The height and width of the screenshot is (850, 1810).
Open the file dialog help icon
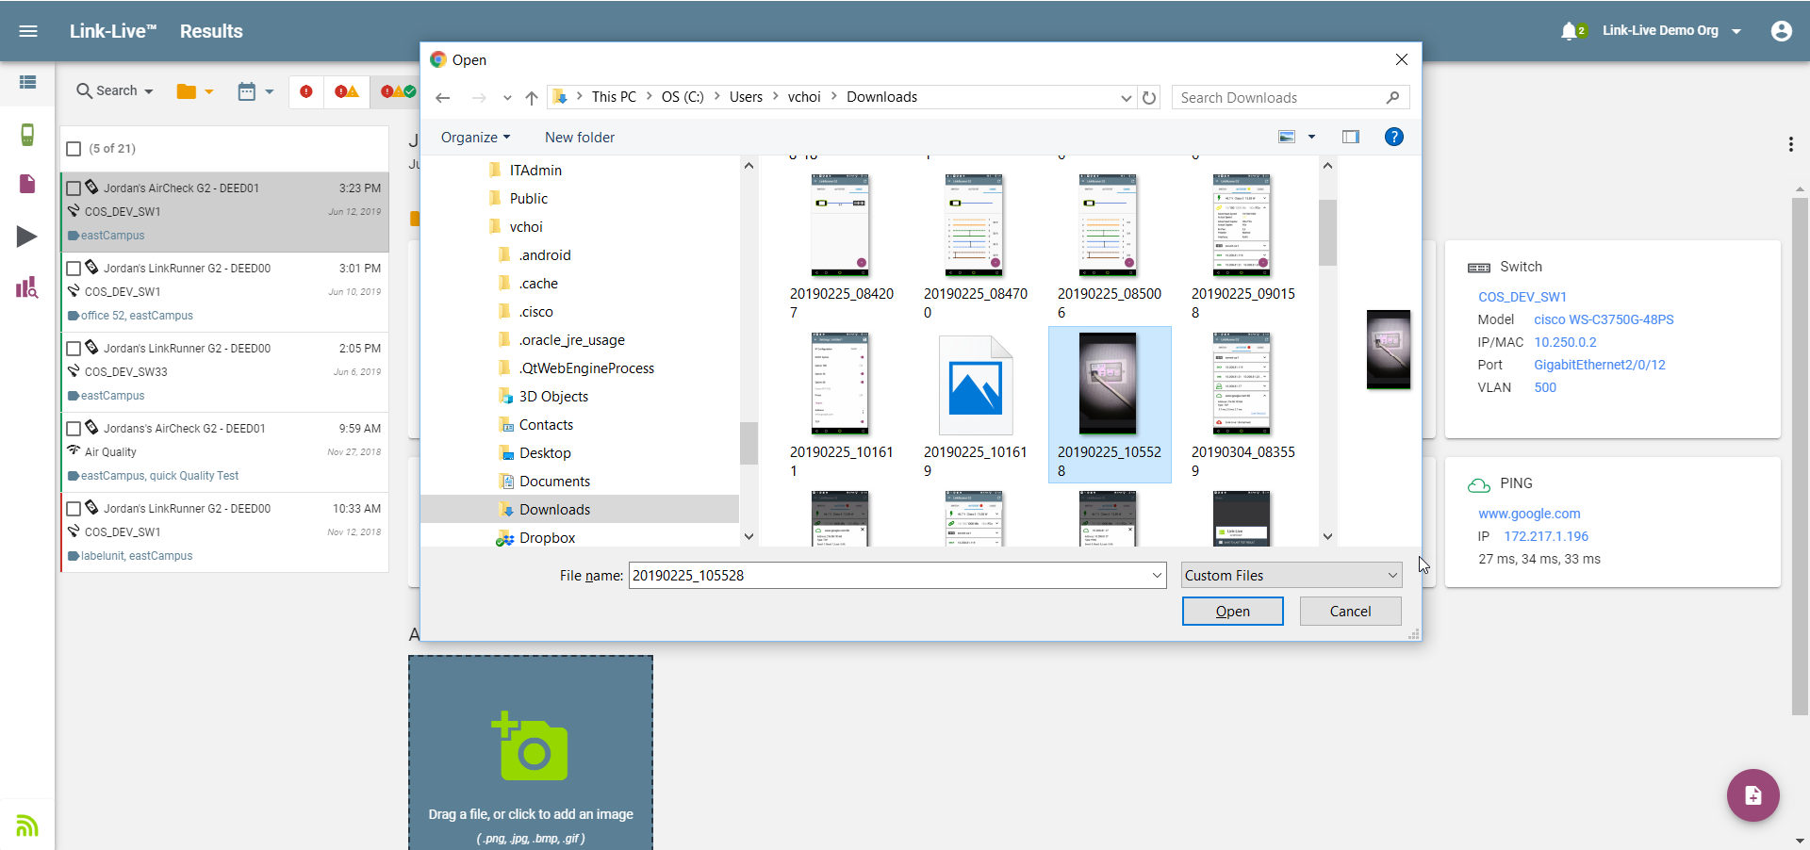pyautogui.click(x=1393, y=138)
